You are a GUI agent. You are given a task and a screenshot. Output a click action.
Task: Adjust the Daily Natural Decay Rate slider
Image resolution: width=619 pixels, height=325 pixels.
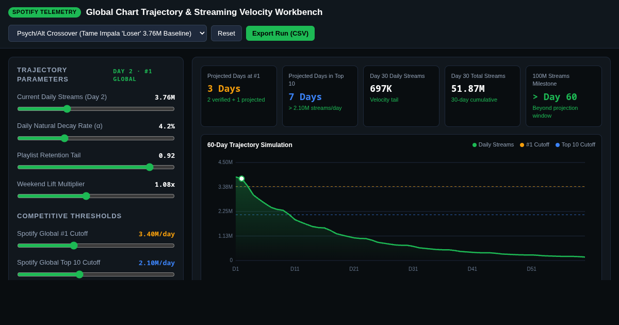pos(96,138)
